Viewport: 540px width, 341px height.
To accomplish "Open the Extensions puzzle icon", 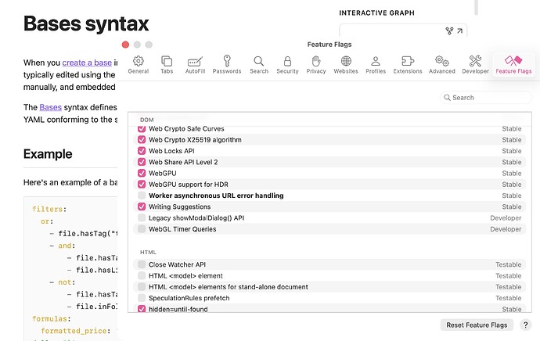I will pos(407,64).
